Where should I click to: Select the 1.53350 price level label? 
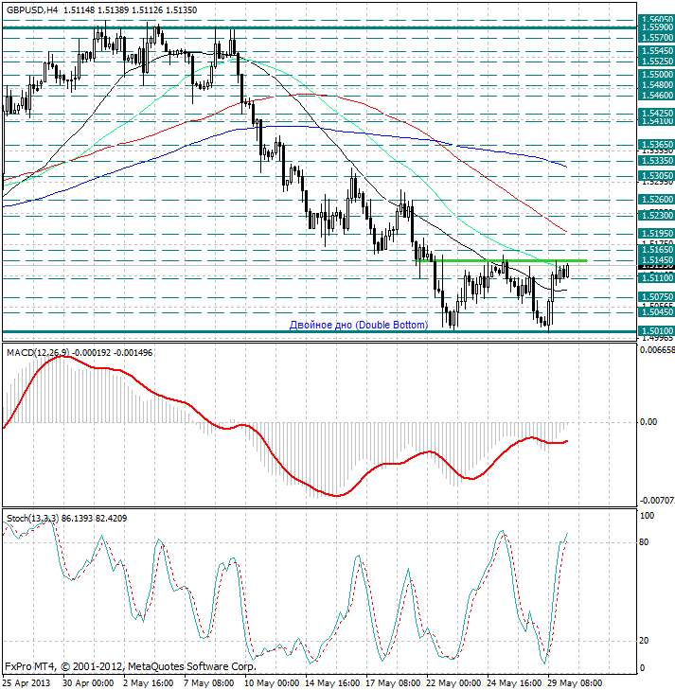[x=656, y=161]
